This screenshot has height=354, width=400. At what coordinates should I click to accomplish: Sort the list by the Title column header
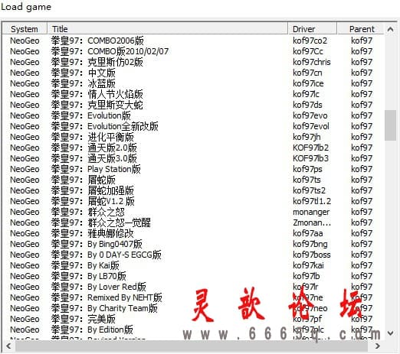tap(168, 29)
